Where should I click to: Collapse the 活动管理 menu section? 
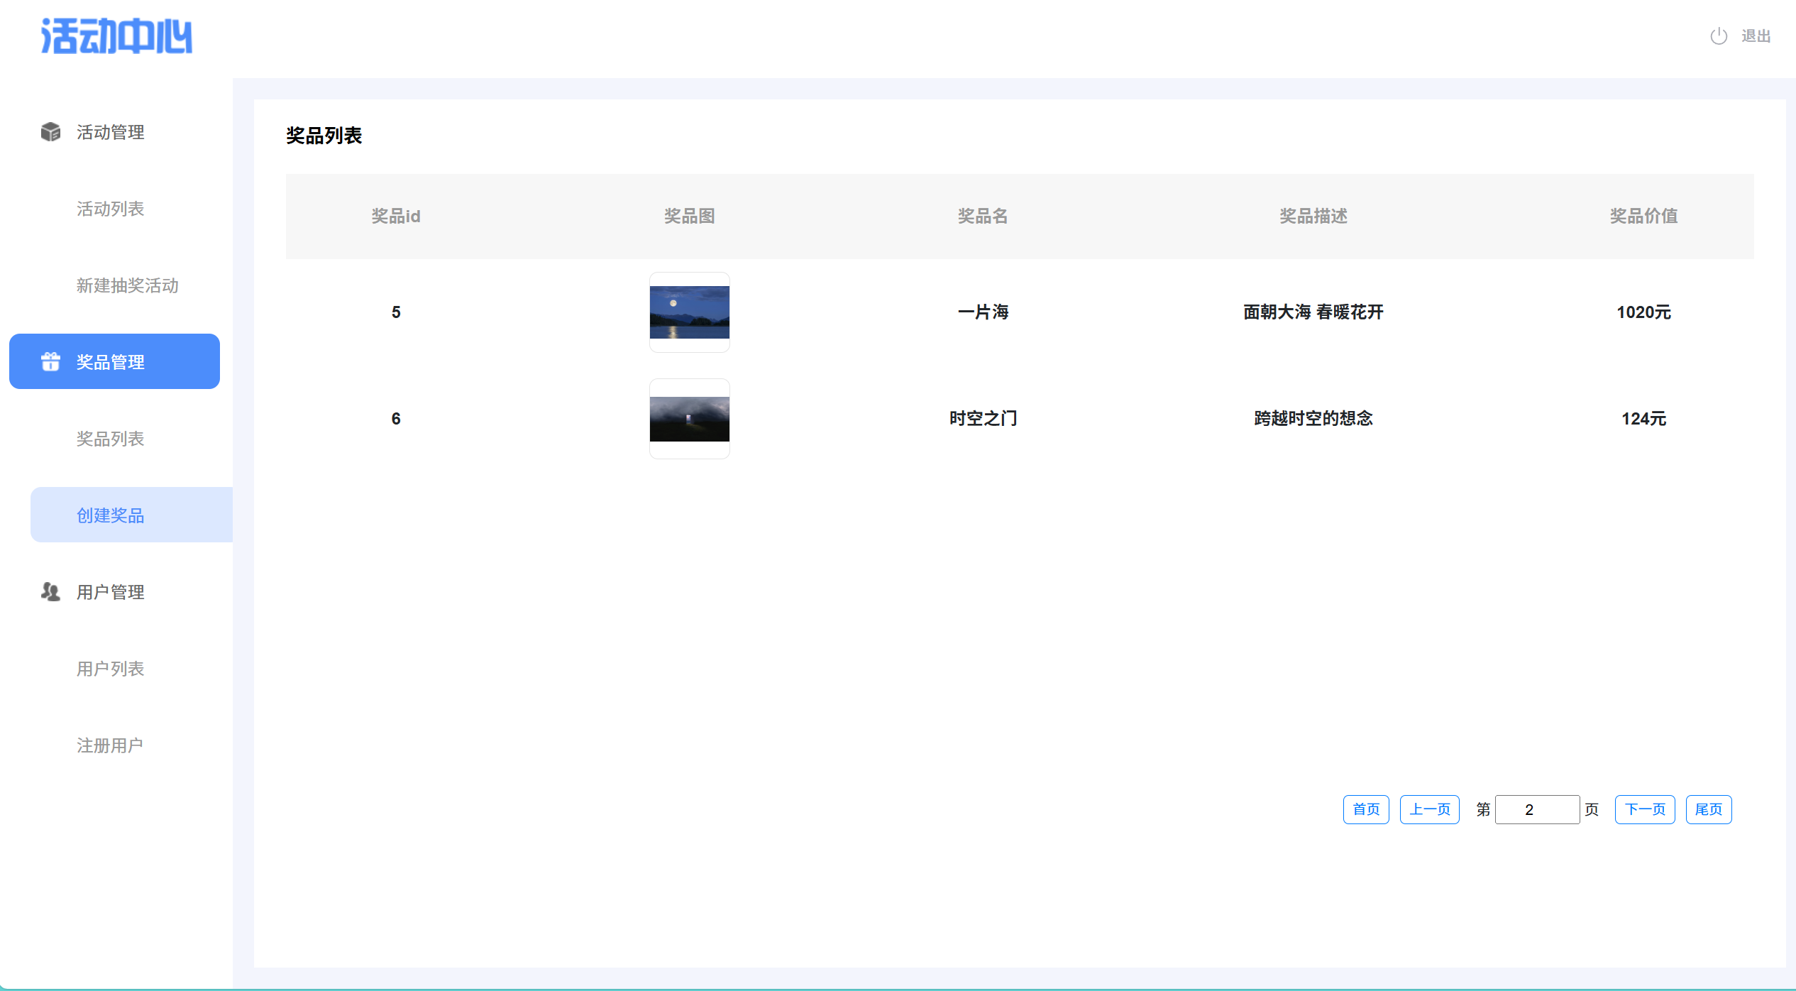coord(111,132)
